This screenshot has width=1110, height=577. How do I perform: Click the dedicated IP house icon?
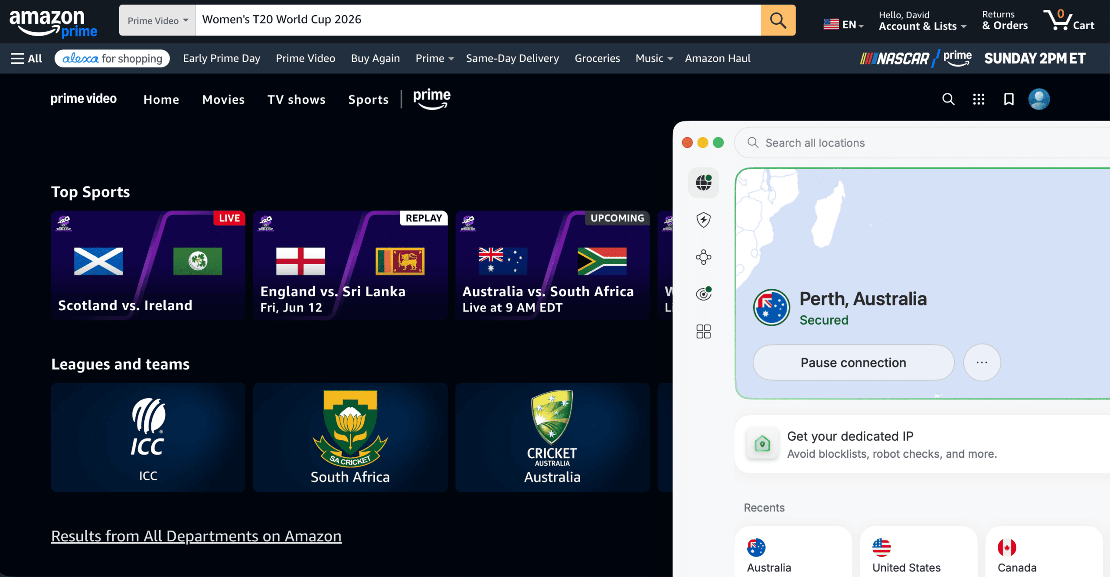click(762, 443)
